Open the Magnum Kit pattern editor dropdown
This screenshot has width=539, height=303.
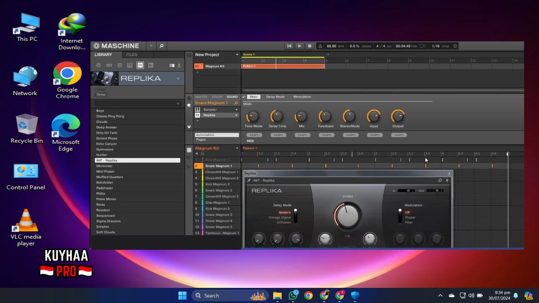(x=237, y=148)
